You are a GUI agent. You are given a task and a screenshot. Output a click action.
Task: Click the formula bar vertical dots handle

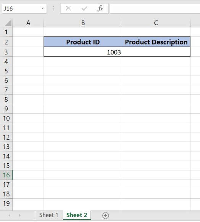point(53,8)
